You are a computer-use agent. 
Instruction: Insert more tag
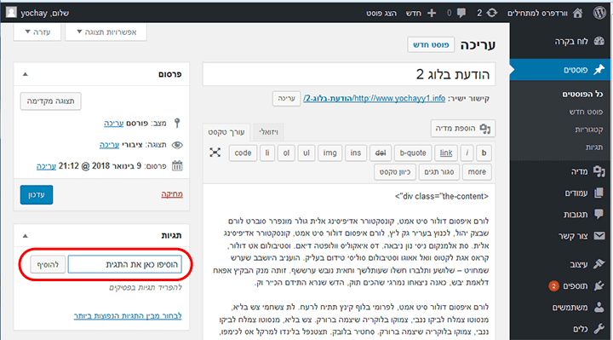point(477,172)
